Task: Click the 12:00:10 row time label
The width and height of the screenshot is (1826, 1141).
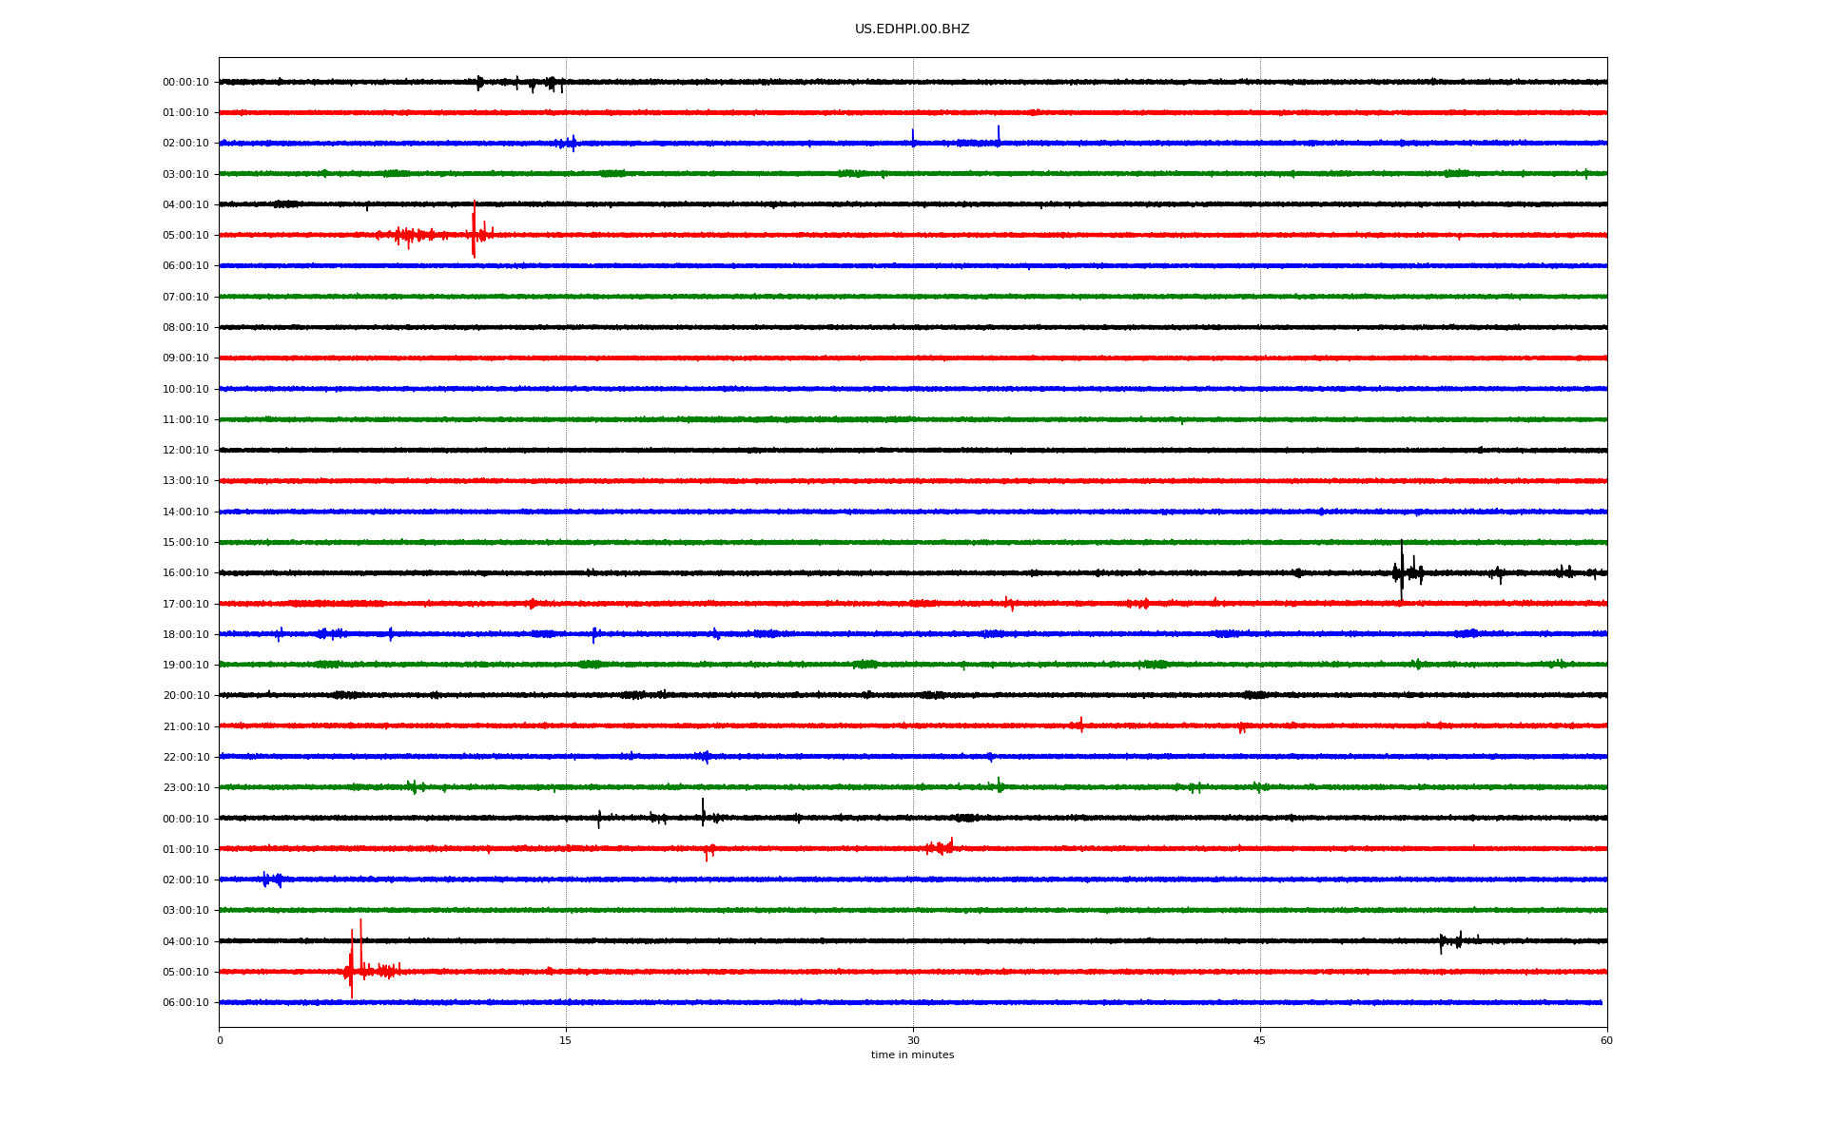Action: point(185,451)
